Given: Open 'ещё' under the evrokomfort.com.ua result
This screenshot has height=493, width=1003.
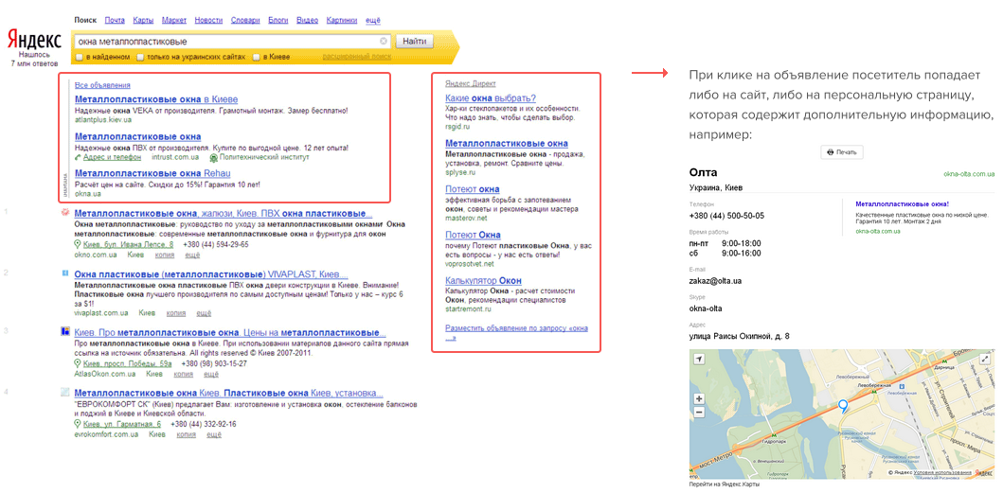Looking at the screenshot, I should click(214, 434).
